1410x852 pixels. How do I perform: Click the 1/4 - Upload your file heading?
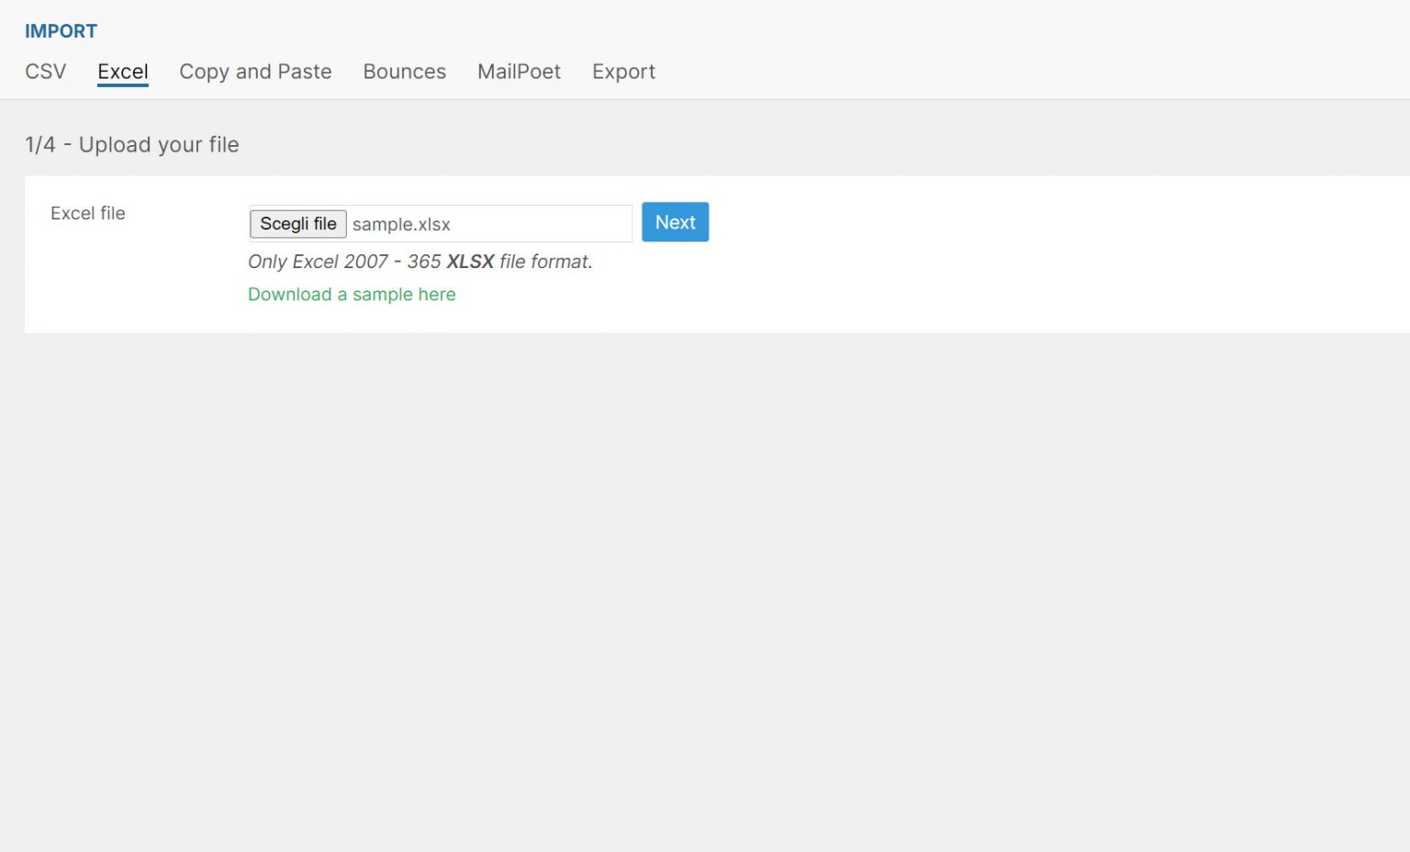click(x=132, y=145)
